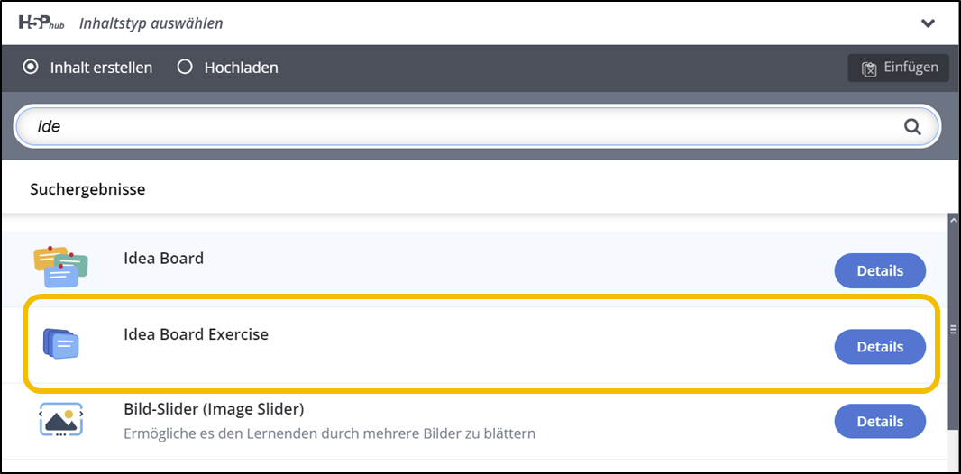
Task: Click the results list scrollbar handle
Action: click(953, 330)
